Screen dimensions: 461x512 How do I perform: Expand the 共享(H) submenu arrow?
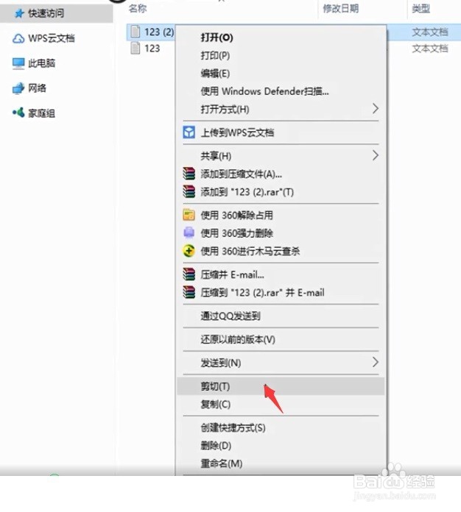pos(376,155)
